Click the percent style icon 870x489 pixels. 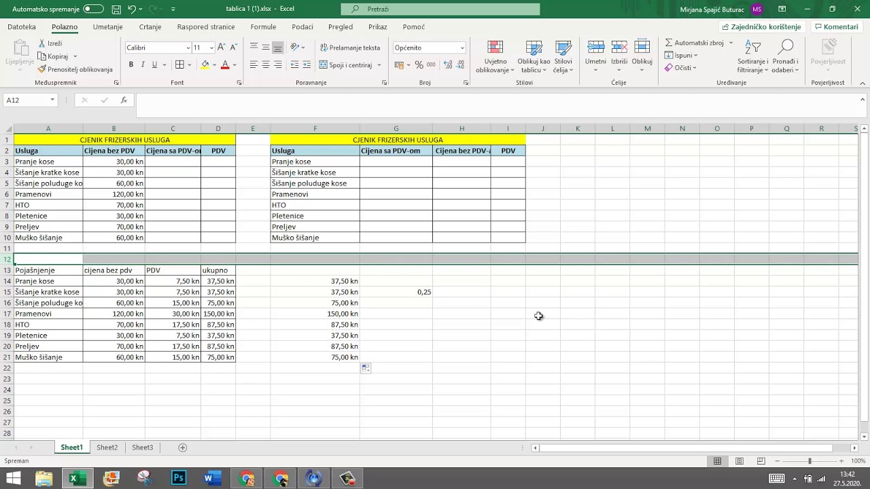click(419, 65)
